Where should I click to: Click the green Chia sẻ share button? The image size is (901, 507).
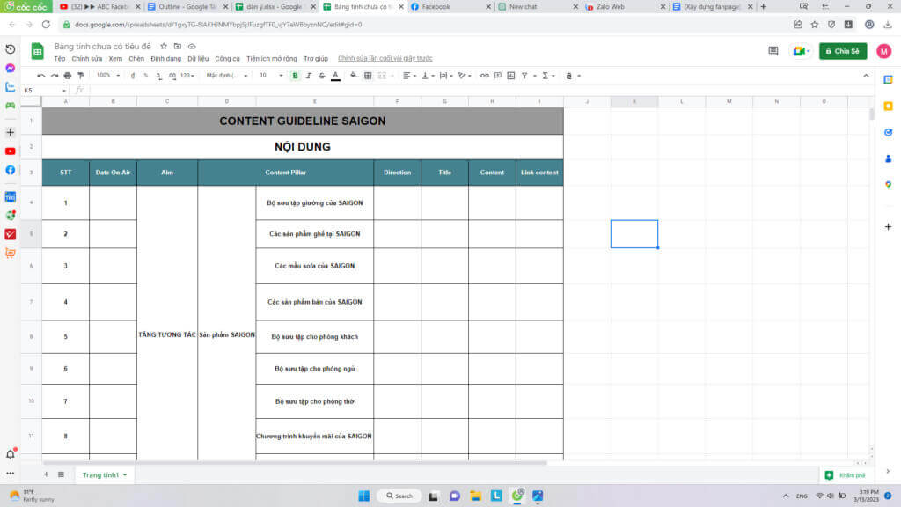[x=843, y=51]
